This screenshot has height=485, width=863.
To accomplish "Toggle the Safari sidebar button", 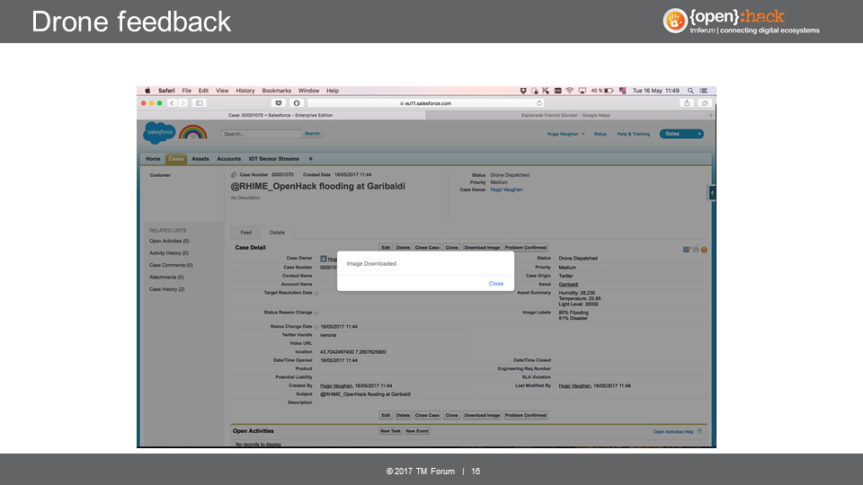I will [x=200, y=102].
